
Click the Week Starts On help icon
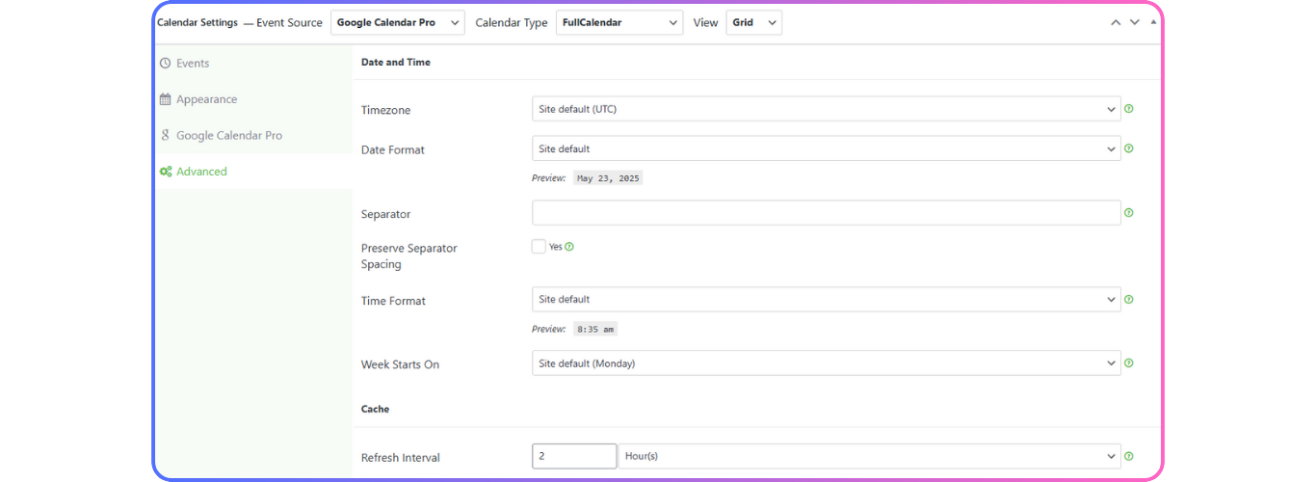tap(1129, 363)
